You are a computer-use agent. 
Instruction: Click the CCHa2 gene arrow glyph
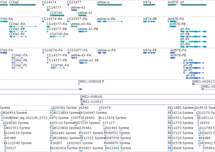[x=22, y=5]
